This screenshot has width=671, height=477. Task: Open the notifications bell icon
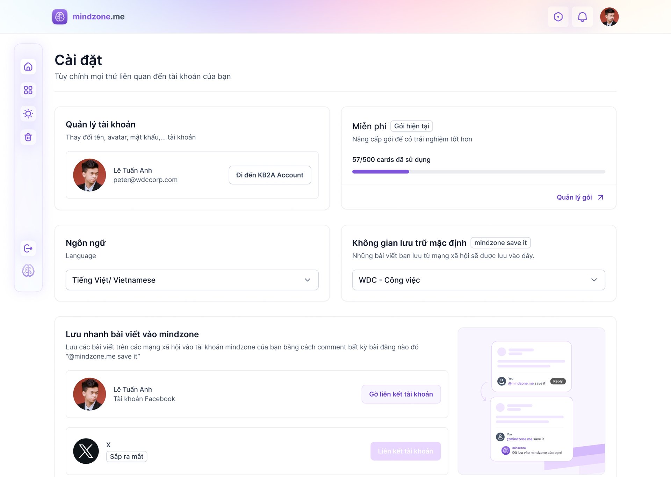click(582, 17)
